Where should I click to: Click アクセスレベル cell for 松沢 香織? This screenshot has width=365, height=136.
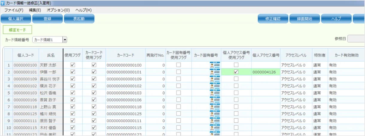coord(296,93)
